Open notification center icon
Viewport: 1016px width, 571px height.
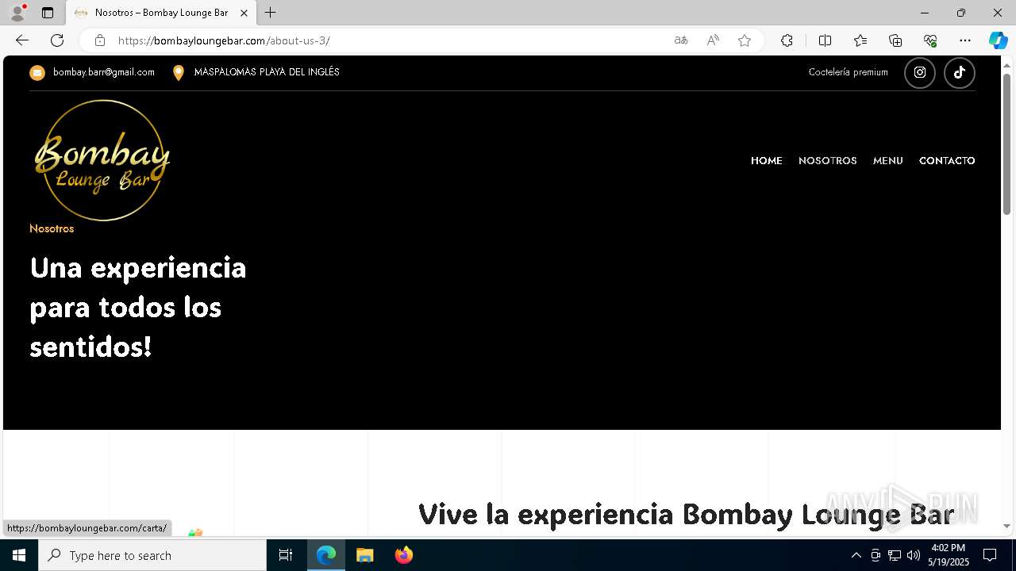(990, 555)
